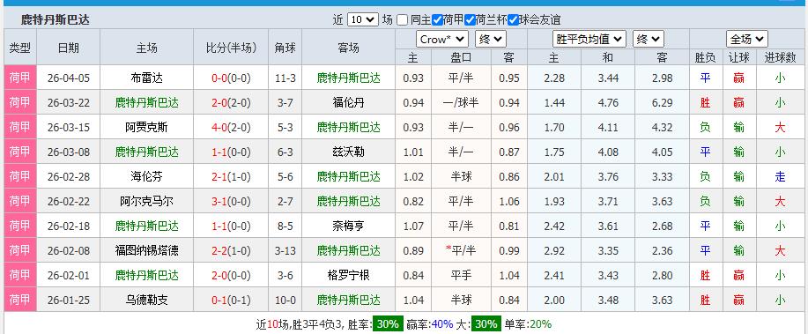Image resolution: width=808 pixels, height=334 pixels.
Task: Open the 0-1(0-1) score against 乌德勒支
Action: click(231, 300)
